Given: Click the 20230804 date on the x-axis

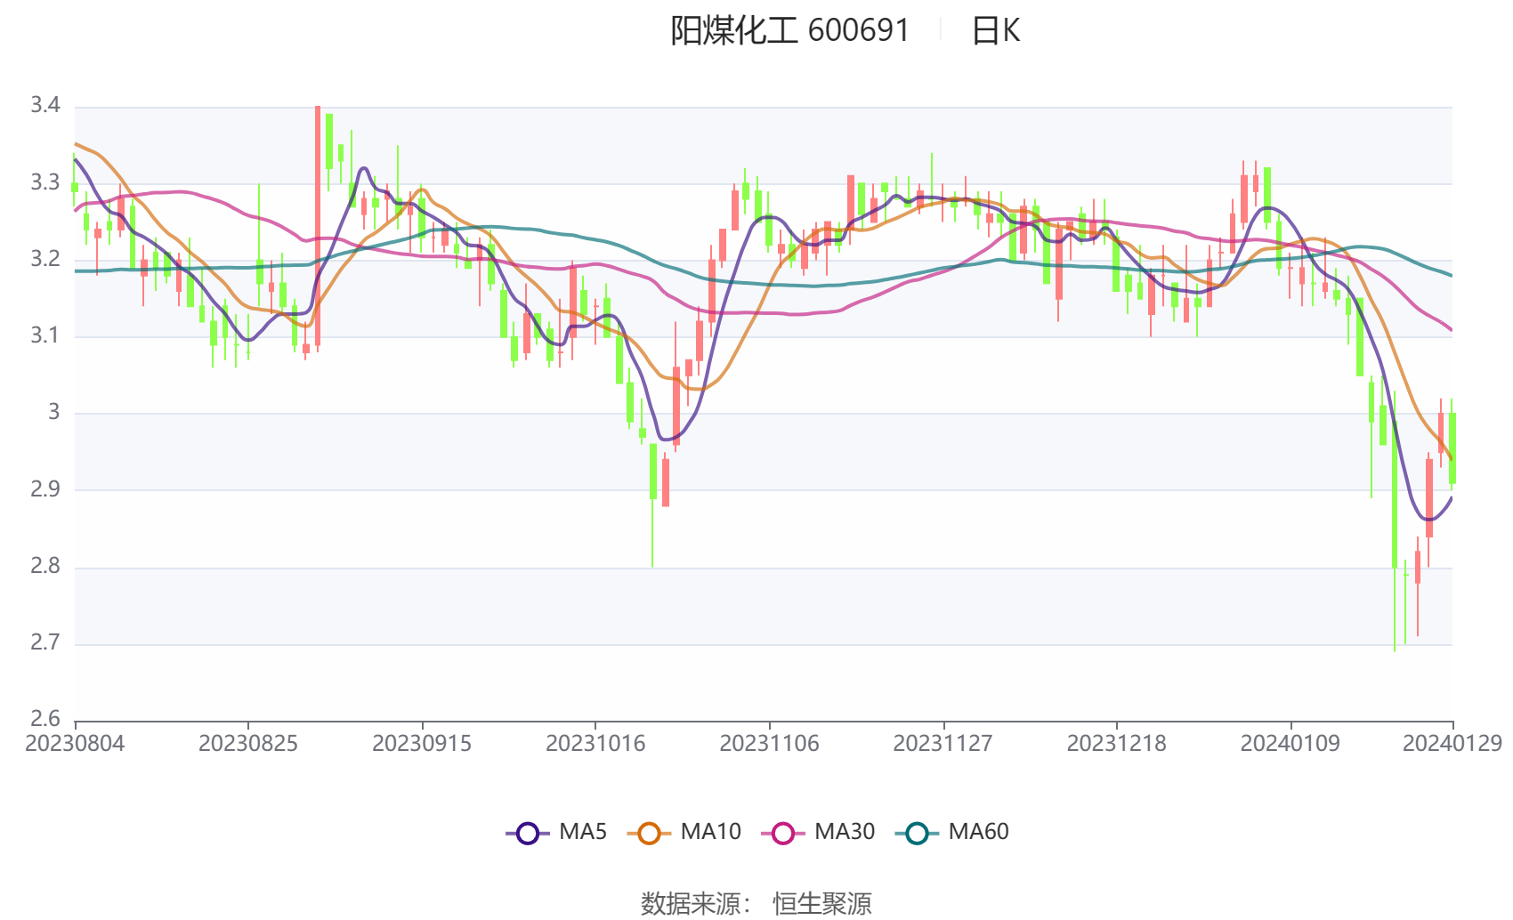Looking at the screenshot, I should [x=75, y=744].
